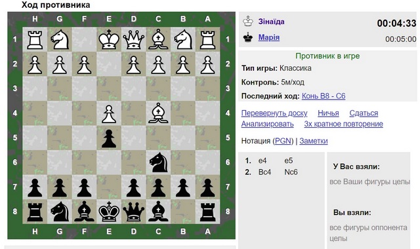The image size is (420, 249).
Task: Click the black pawn on F7
Action: tap(84, 187)
